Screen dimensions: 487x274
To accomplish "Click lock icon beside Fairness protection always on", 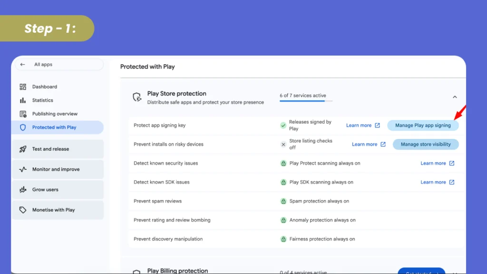I will click(283, 239).
